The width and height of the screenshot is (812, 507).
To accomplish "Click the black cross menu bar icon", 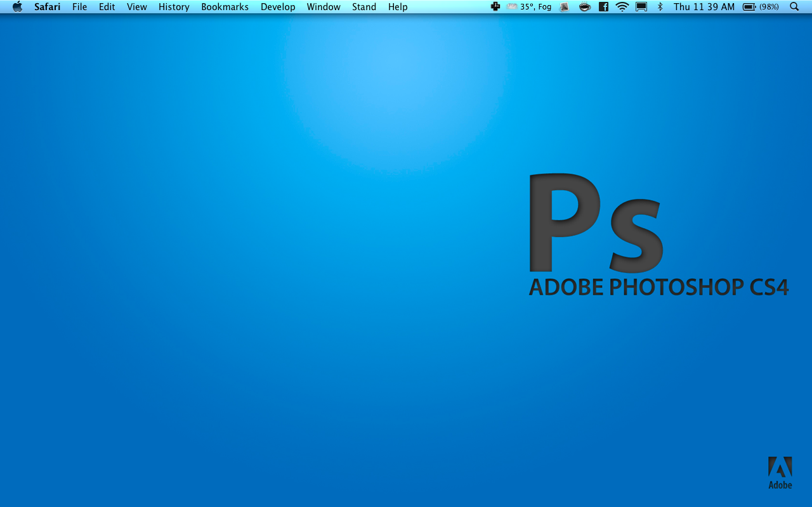I will (495, 7).
